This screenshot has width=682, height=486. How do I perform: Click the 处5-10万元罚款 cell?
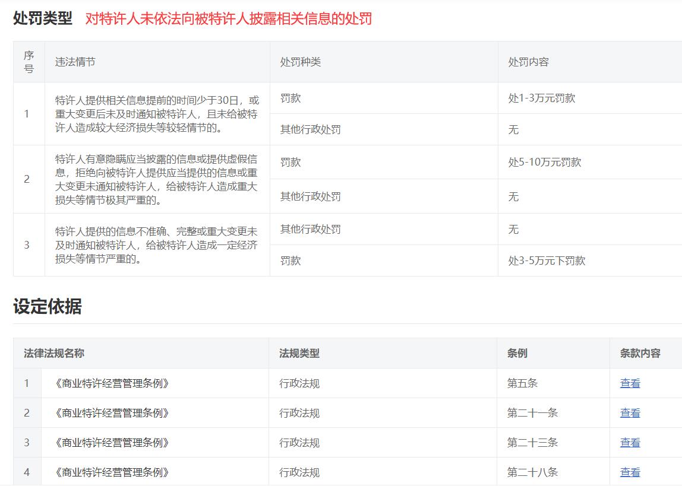click(x=544, y=162)
